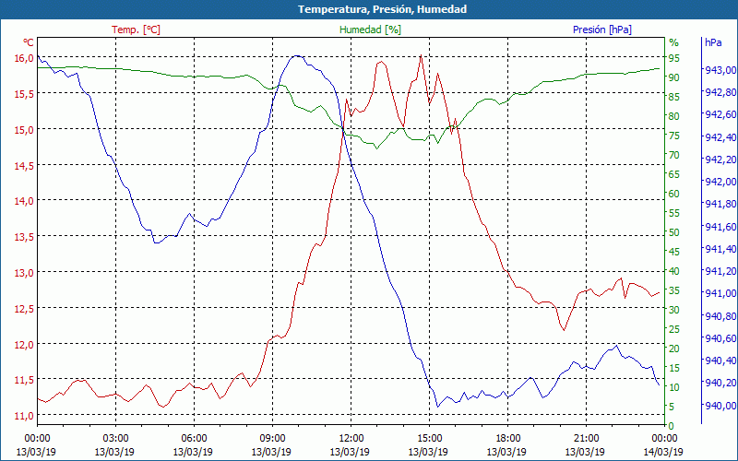Click the 11,0 temperature axis value
The height and width of the screenshot is (461, 738).
(x=25, y=416)
